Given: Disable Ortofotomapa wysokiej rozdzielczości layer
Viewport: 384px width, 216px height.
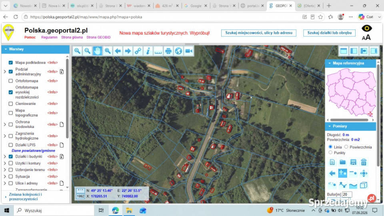Looking at the screenshot, I should pyautogui.click(x=10, y=92).
